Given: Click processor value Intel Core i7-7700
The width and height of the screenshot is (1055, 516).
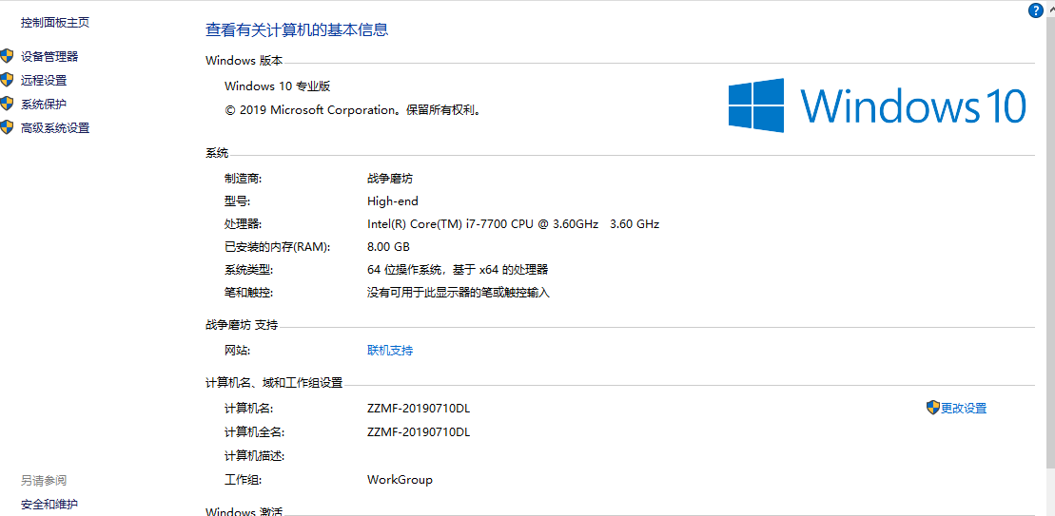Looking at the screenshot, I should (514, 223).
